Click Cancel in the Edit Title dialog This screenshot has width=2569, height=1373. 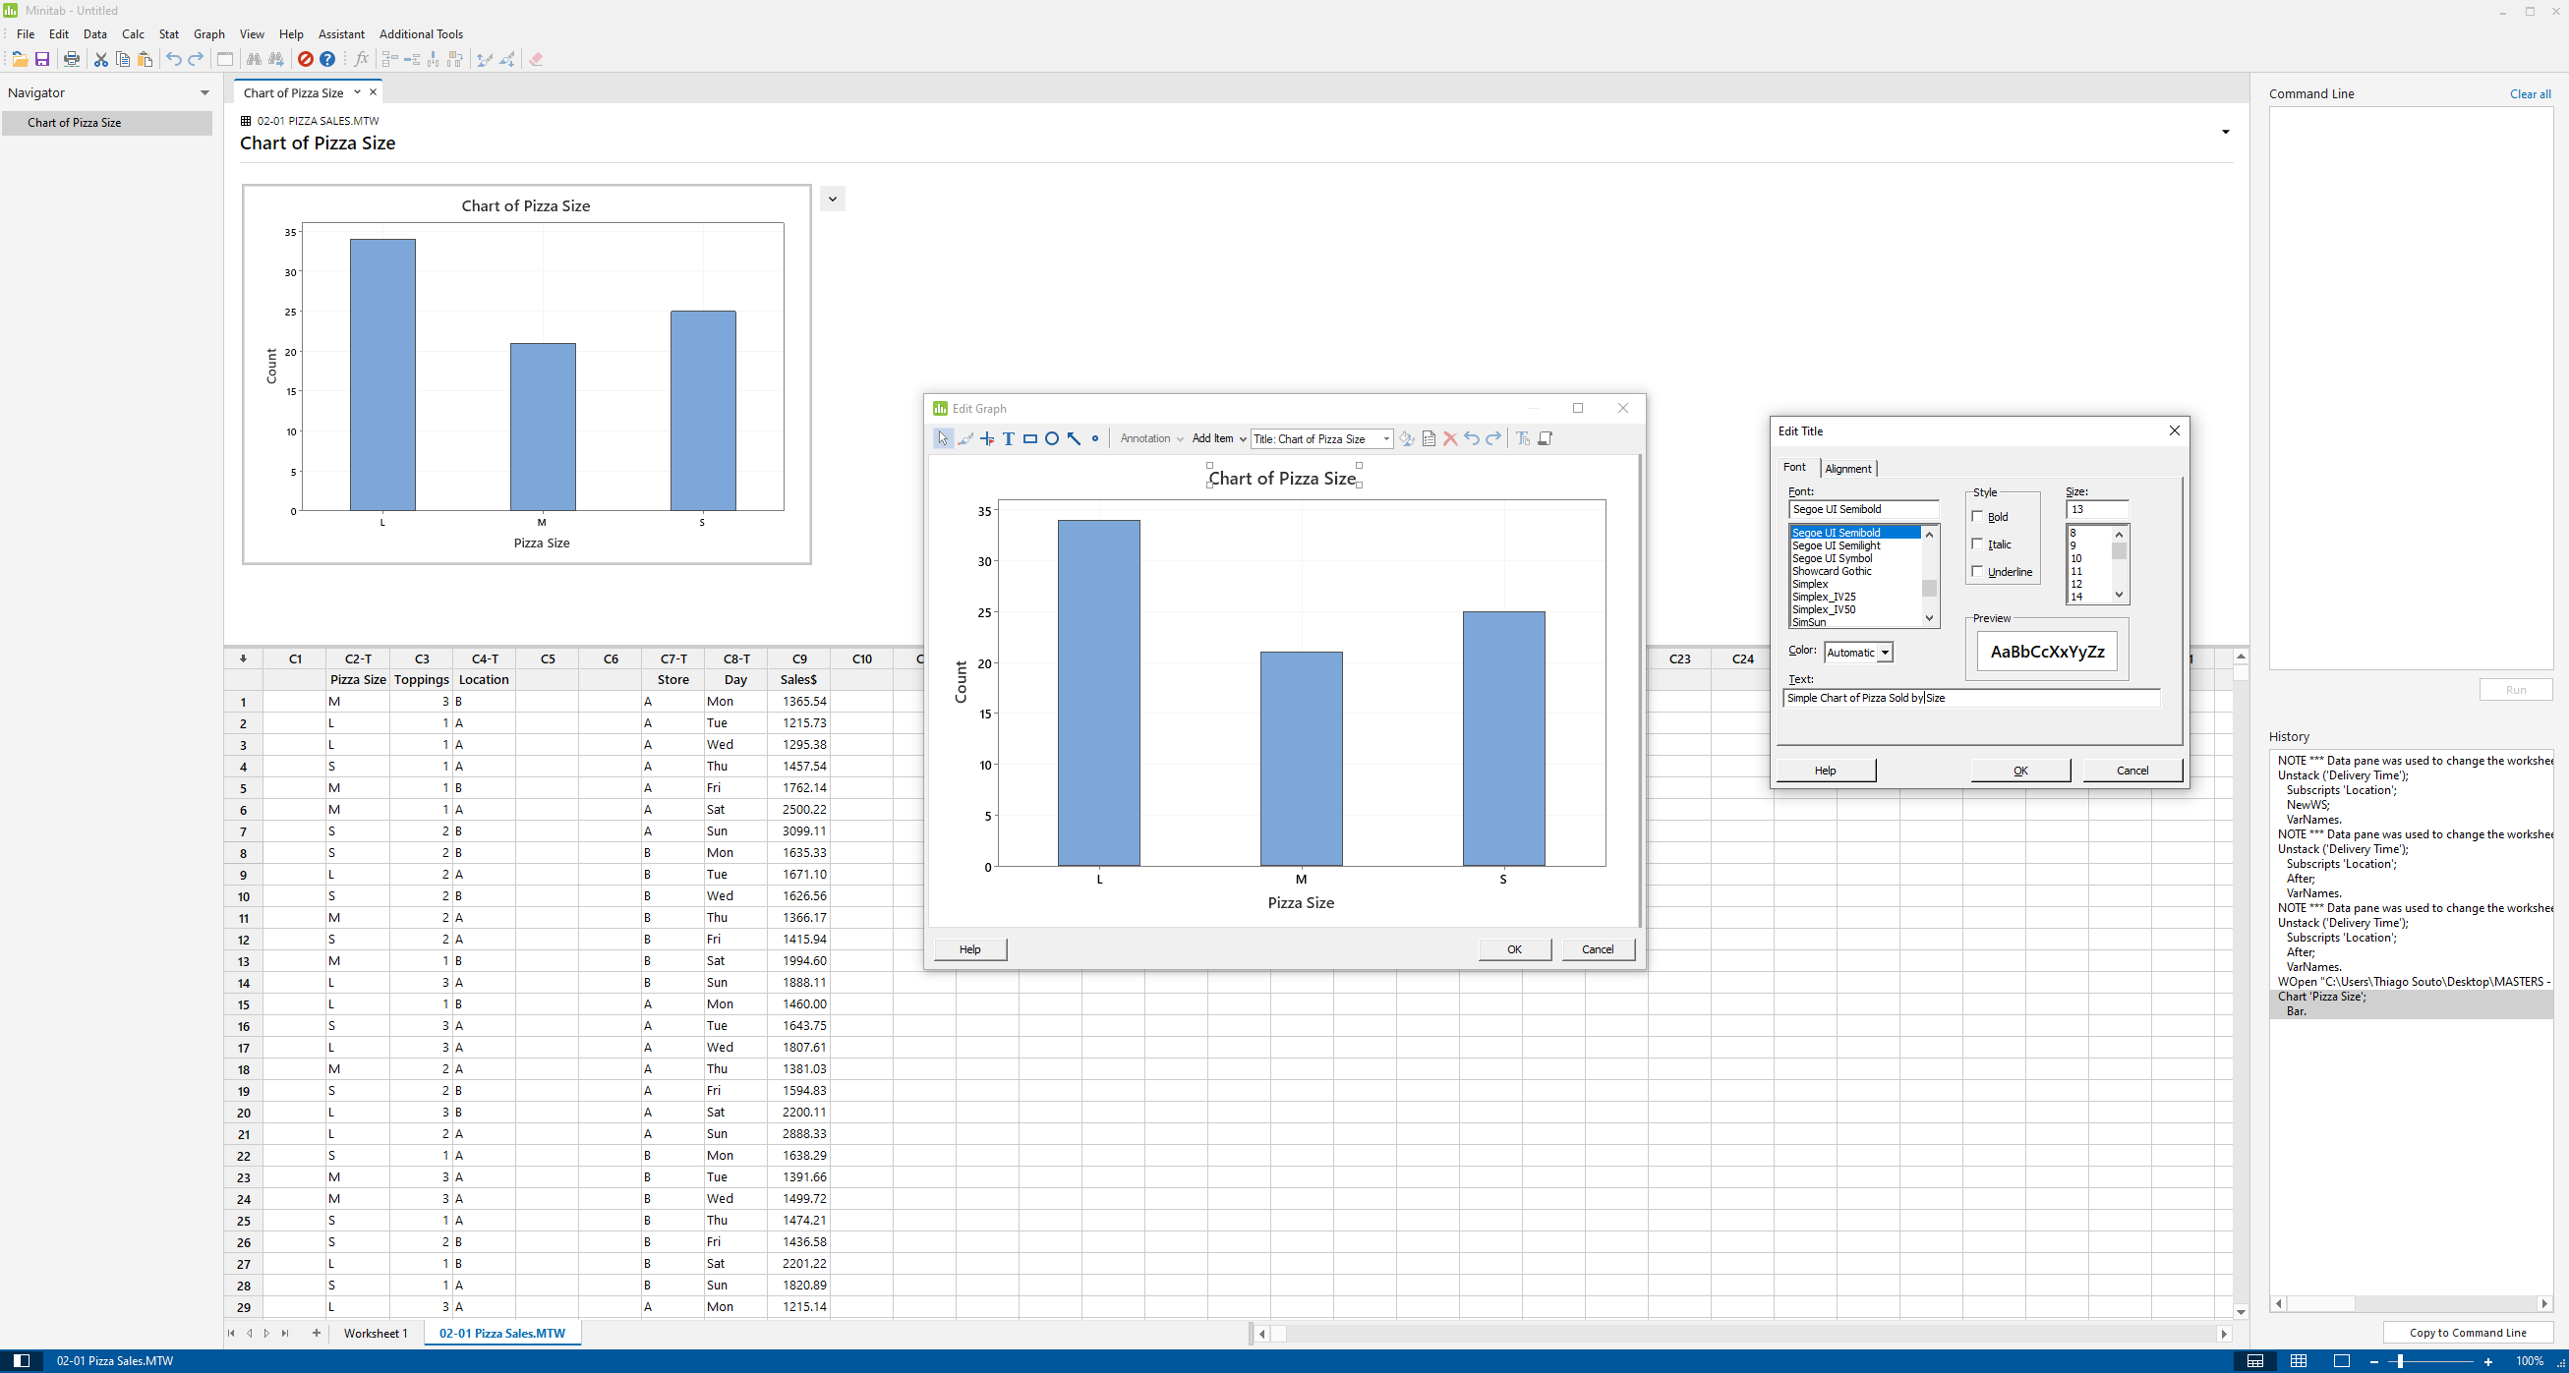[2132, 771]
